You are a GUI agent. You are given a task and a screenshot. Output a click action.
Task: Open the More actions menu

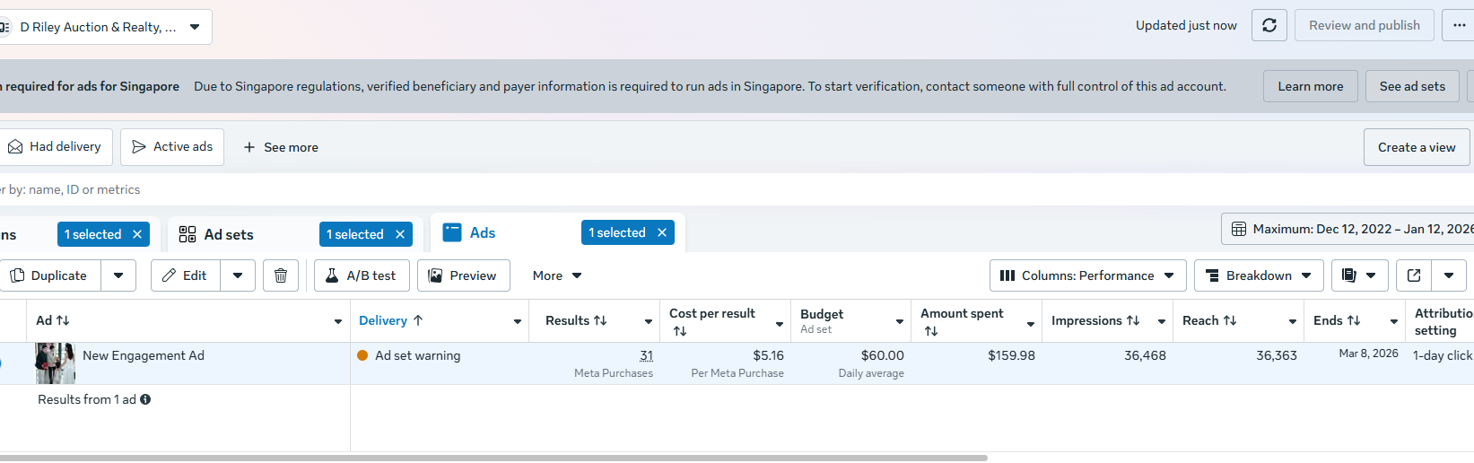pos(557,275)
